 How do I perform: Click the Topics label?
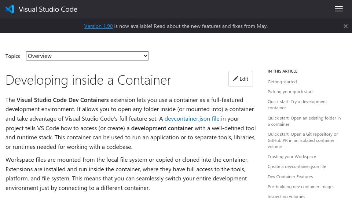click(12, 56)
